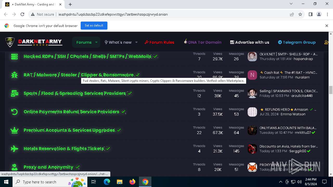Show hidden system tray icons
Viewport: 333px width, 187px height.
280,182
